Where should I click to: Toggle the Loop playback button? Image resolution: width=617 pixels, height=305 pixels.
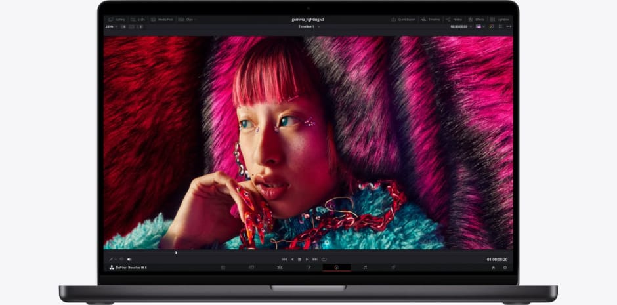tap(324, 259)
